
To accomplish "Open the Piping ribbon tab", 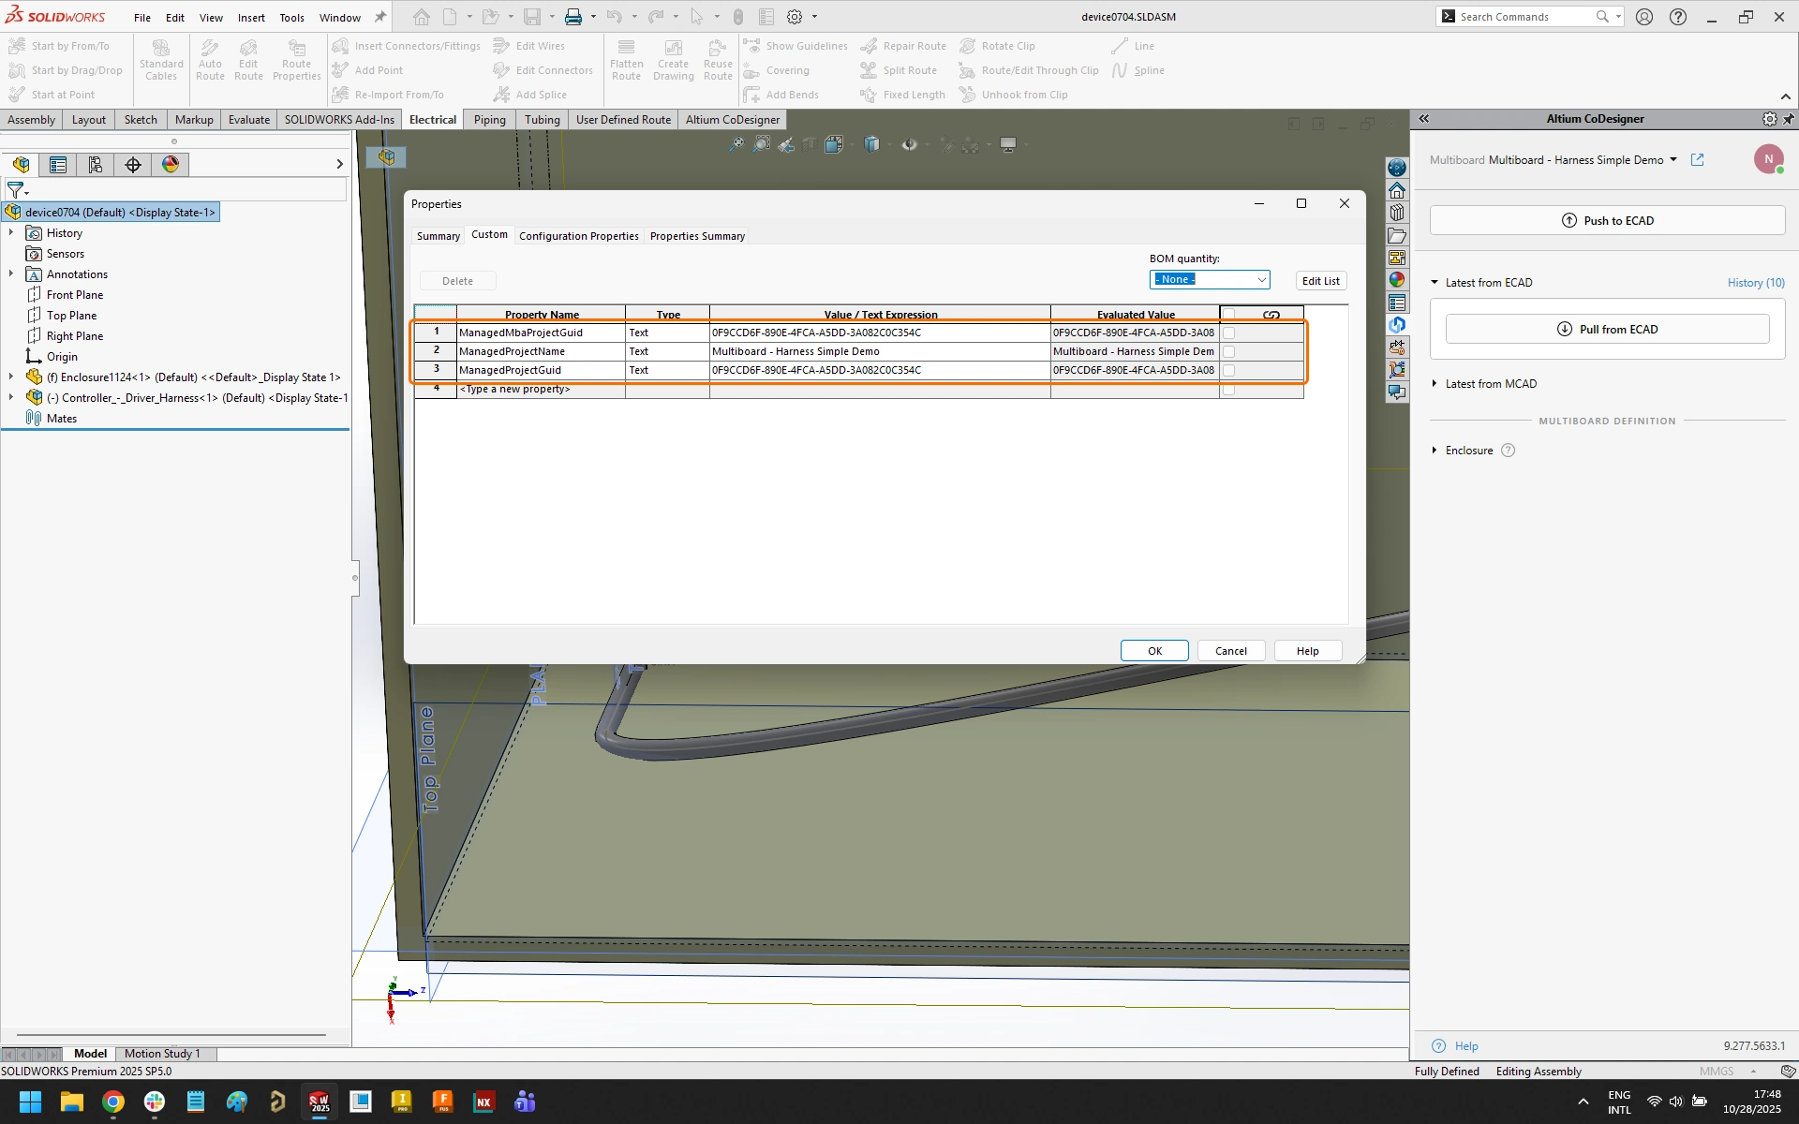I will point(489,120).
